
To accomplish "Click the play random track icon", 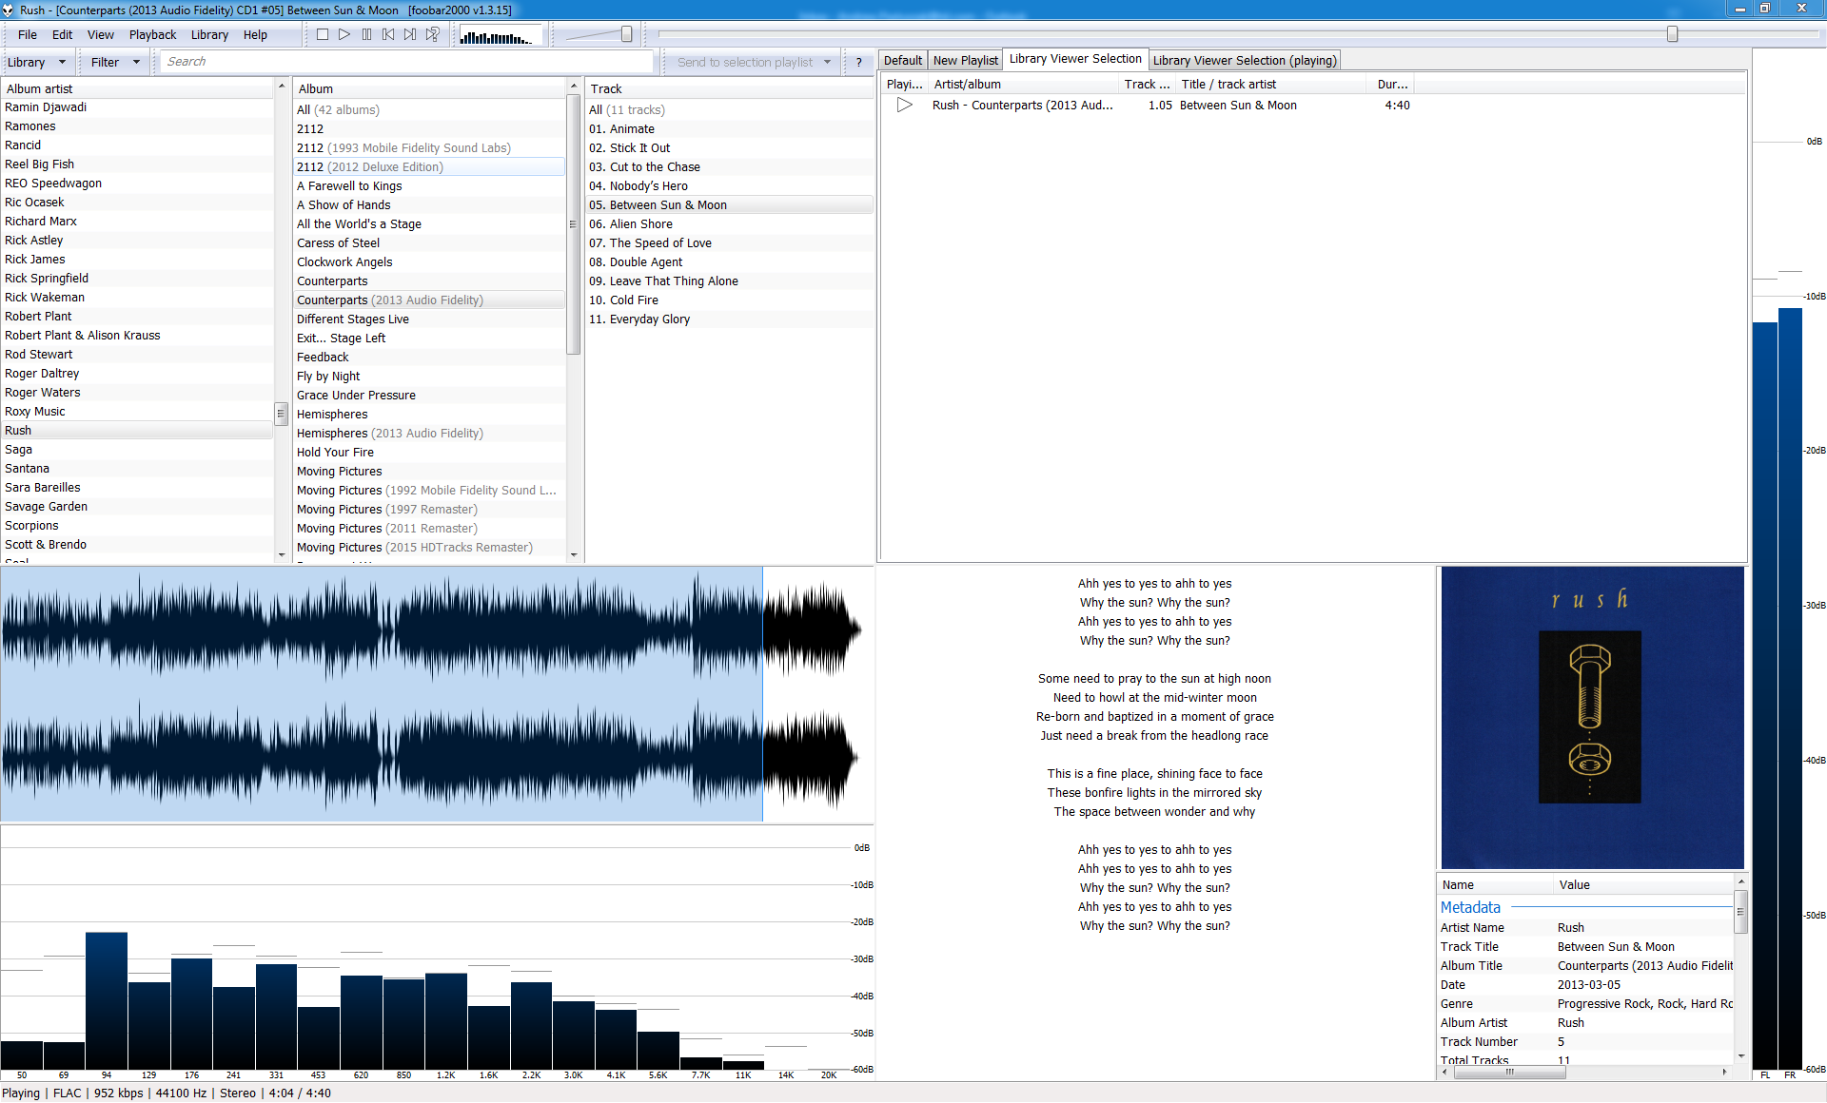I will tap(432, 33).
